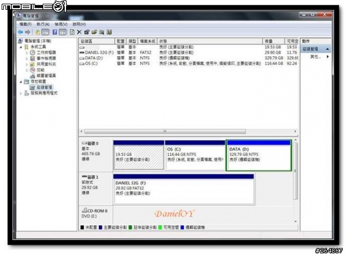Click the drive icon of the OS (C:) row
Screen dimensions: 346x255
pos(82,64)
